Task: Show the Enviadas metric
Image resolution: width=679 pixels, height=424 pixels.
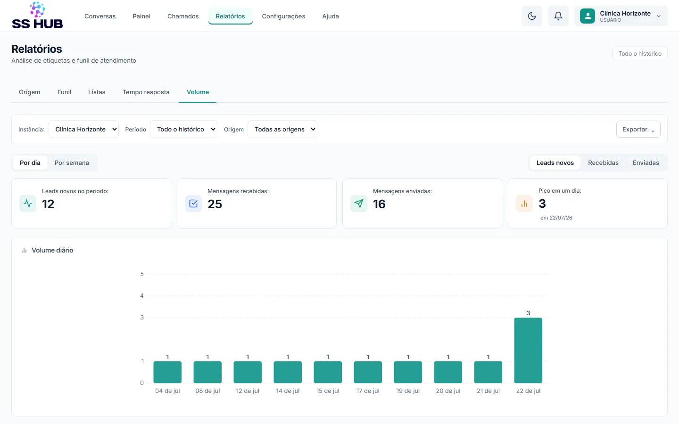Action: tap(646, 163)
